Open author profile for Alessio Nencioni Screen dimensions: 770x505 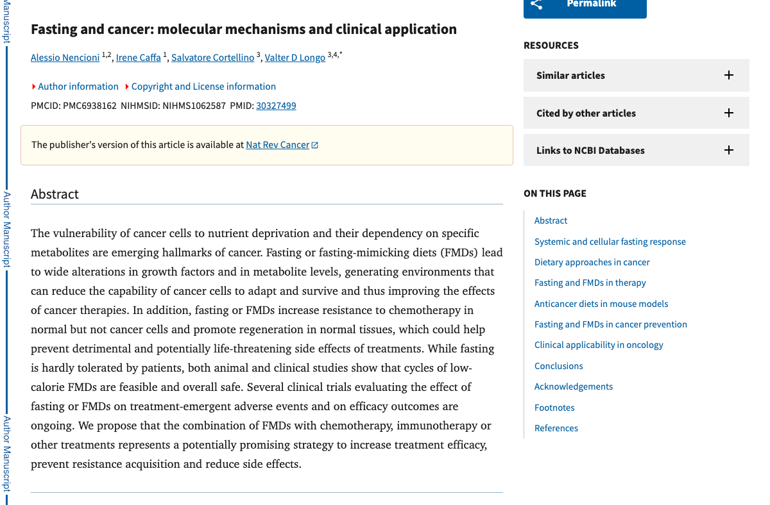point(65,57)
